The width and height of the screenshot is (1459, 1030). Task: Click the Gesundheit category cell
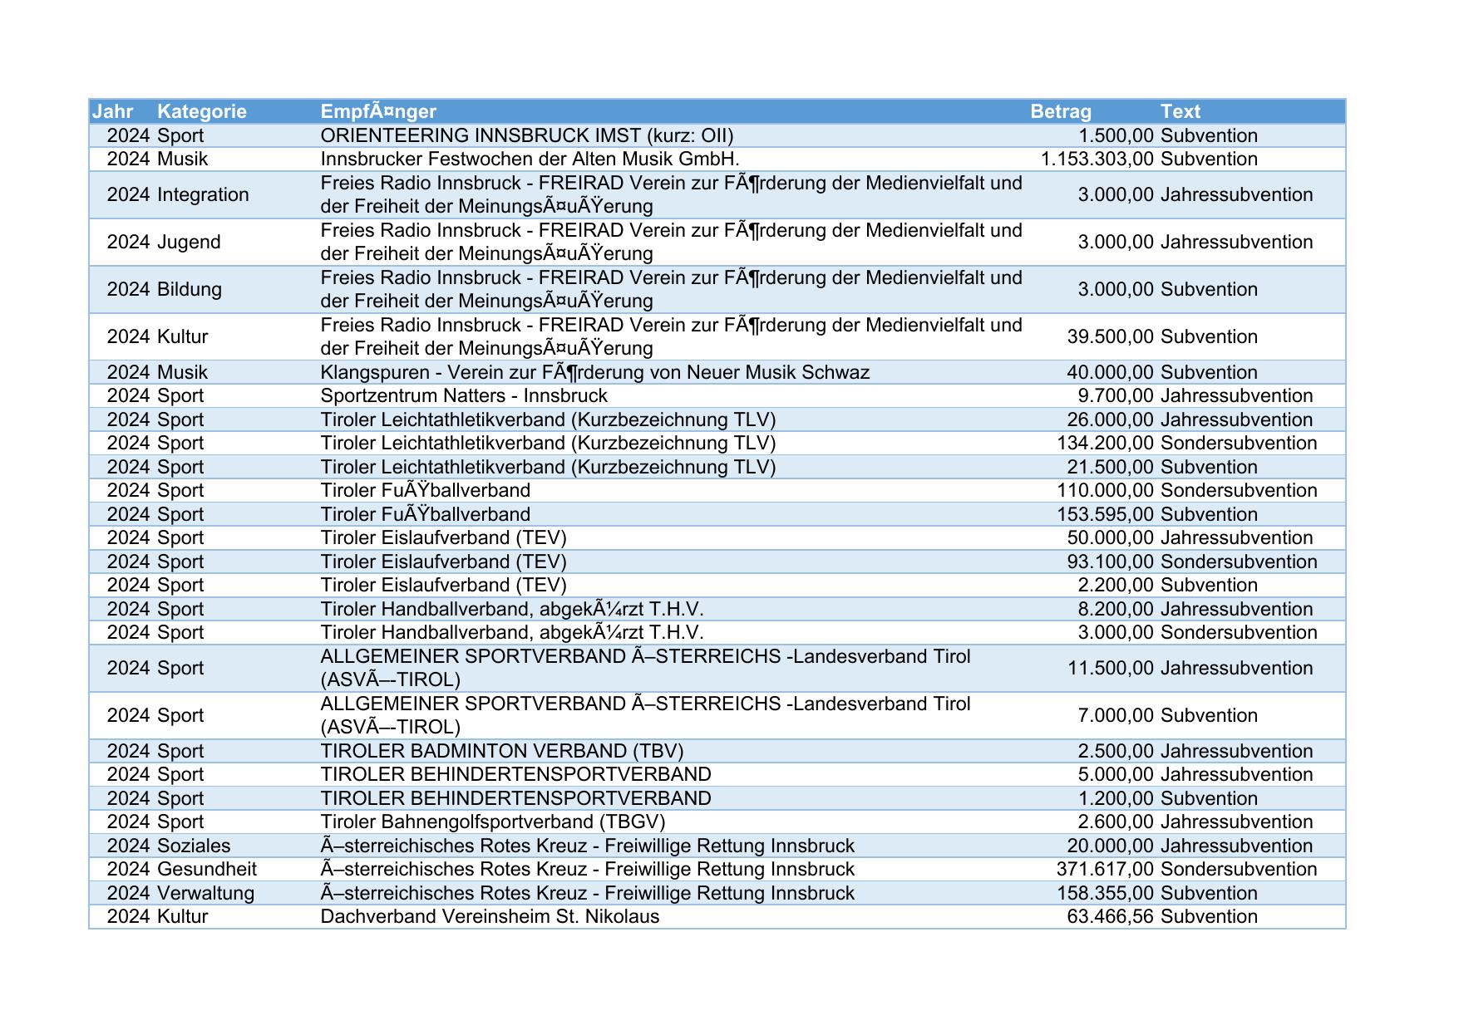point(207,869)
